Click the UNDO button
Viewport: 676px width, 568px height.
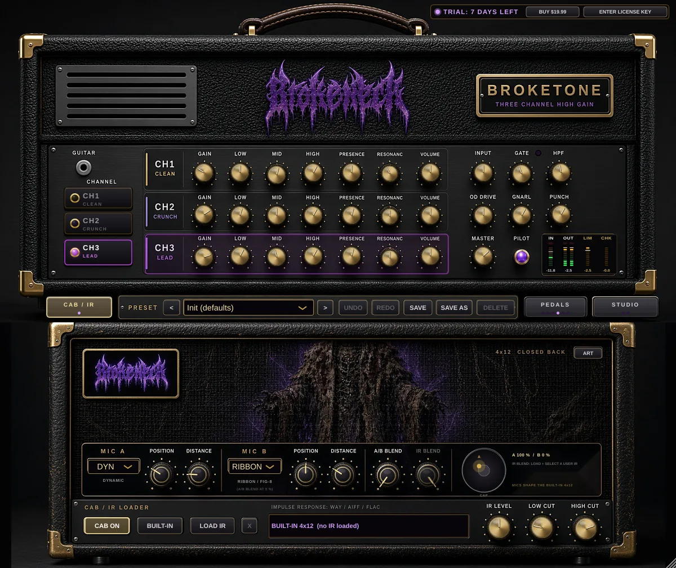click(x=353, y=308)
